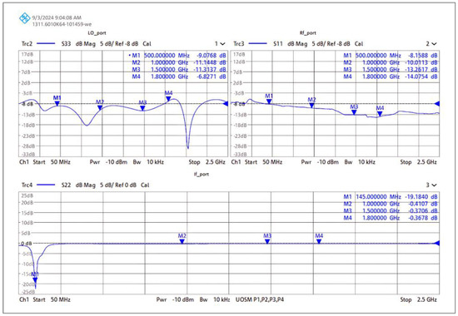Select Trc2 trace label
The height and width of the screenshot is (316, 458).
(x=27, y=44)
